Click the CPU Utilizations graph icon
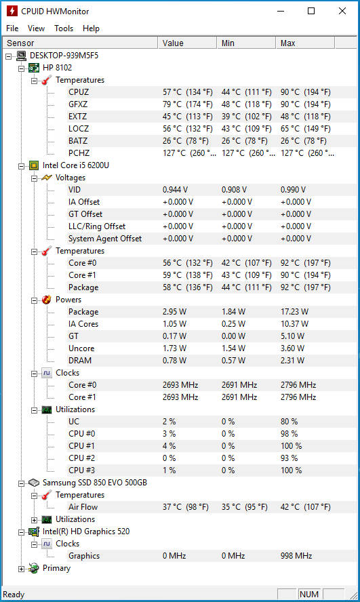 tap(47, 409)
